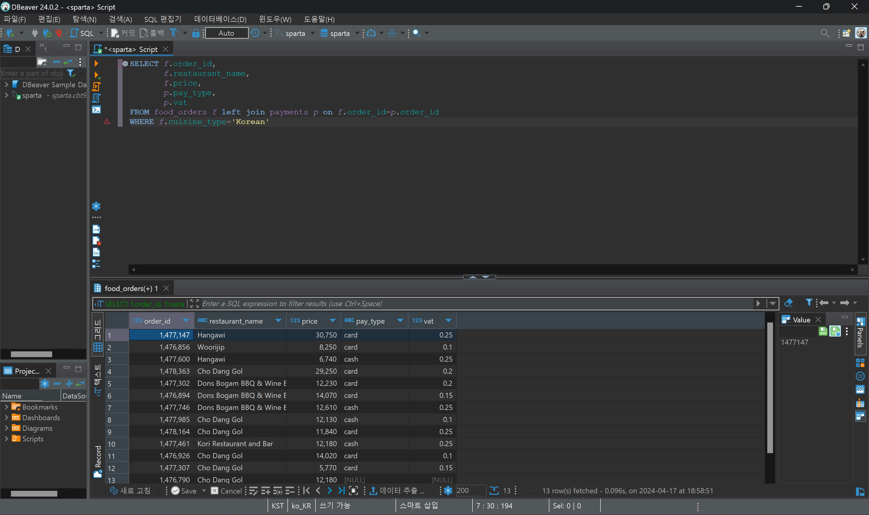Click the Rollback (롤백) toolbar button

(152, 33)
